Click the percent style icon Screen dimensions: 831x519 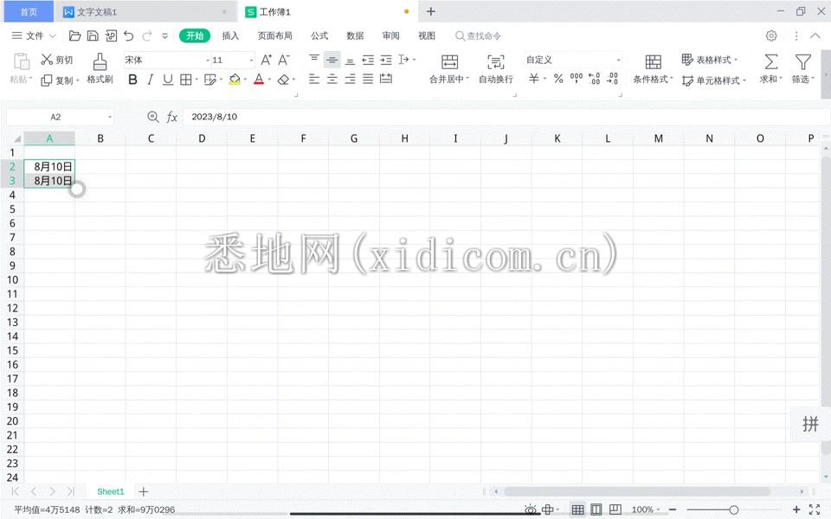[558, 79]
